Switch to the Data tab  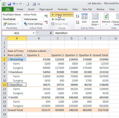[75, 9]
